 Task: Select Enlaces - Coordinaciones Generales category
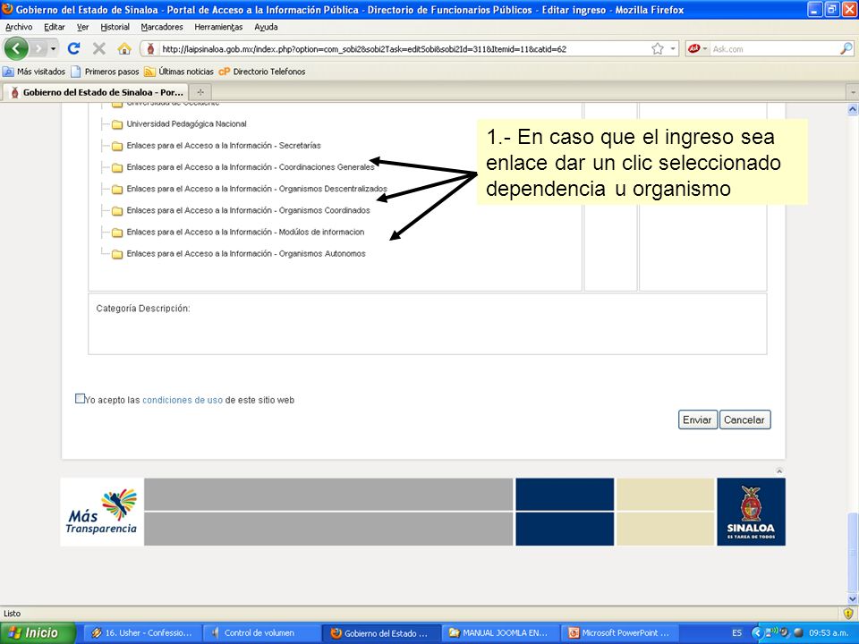coord(251,167)
